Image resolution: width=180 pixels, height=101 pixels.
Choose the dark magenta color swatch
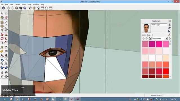(x=152, y=44)
